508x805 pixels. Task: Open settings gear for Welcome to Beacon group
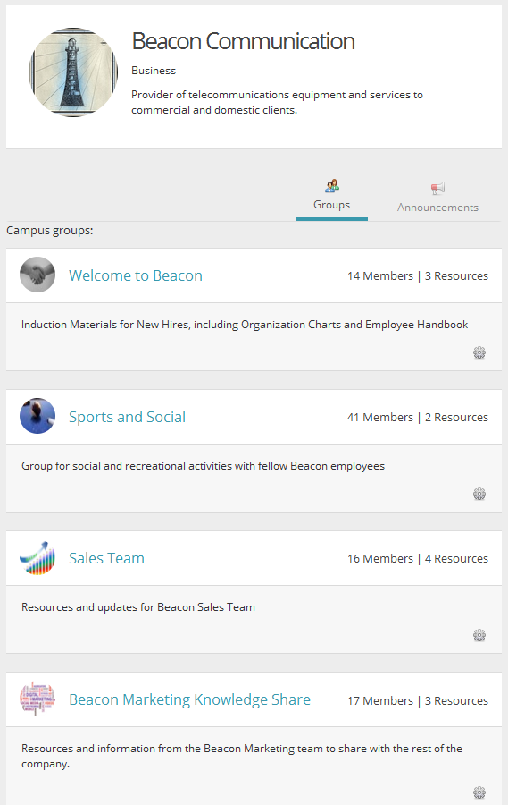click(x=479, y=352)
